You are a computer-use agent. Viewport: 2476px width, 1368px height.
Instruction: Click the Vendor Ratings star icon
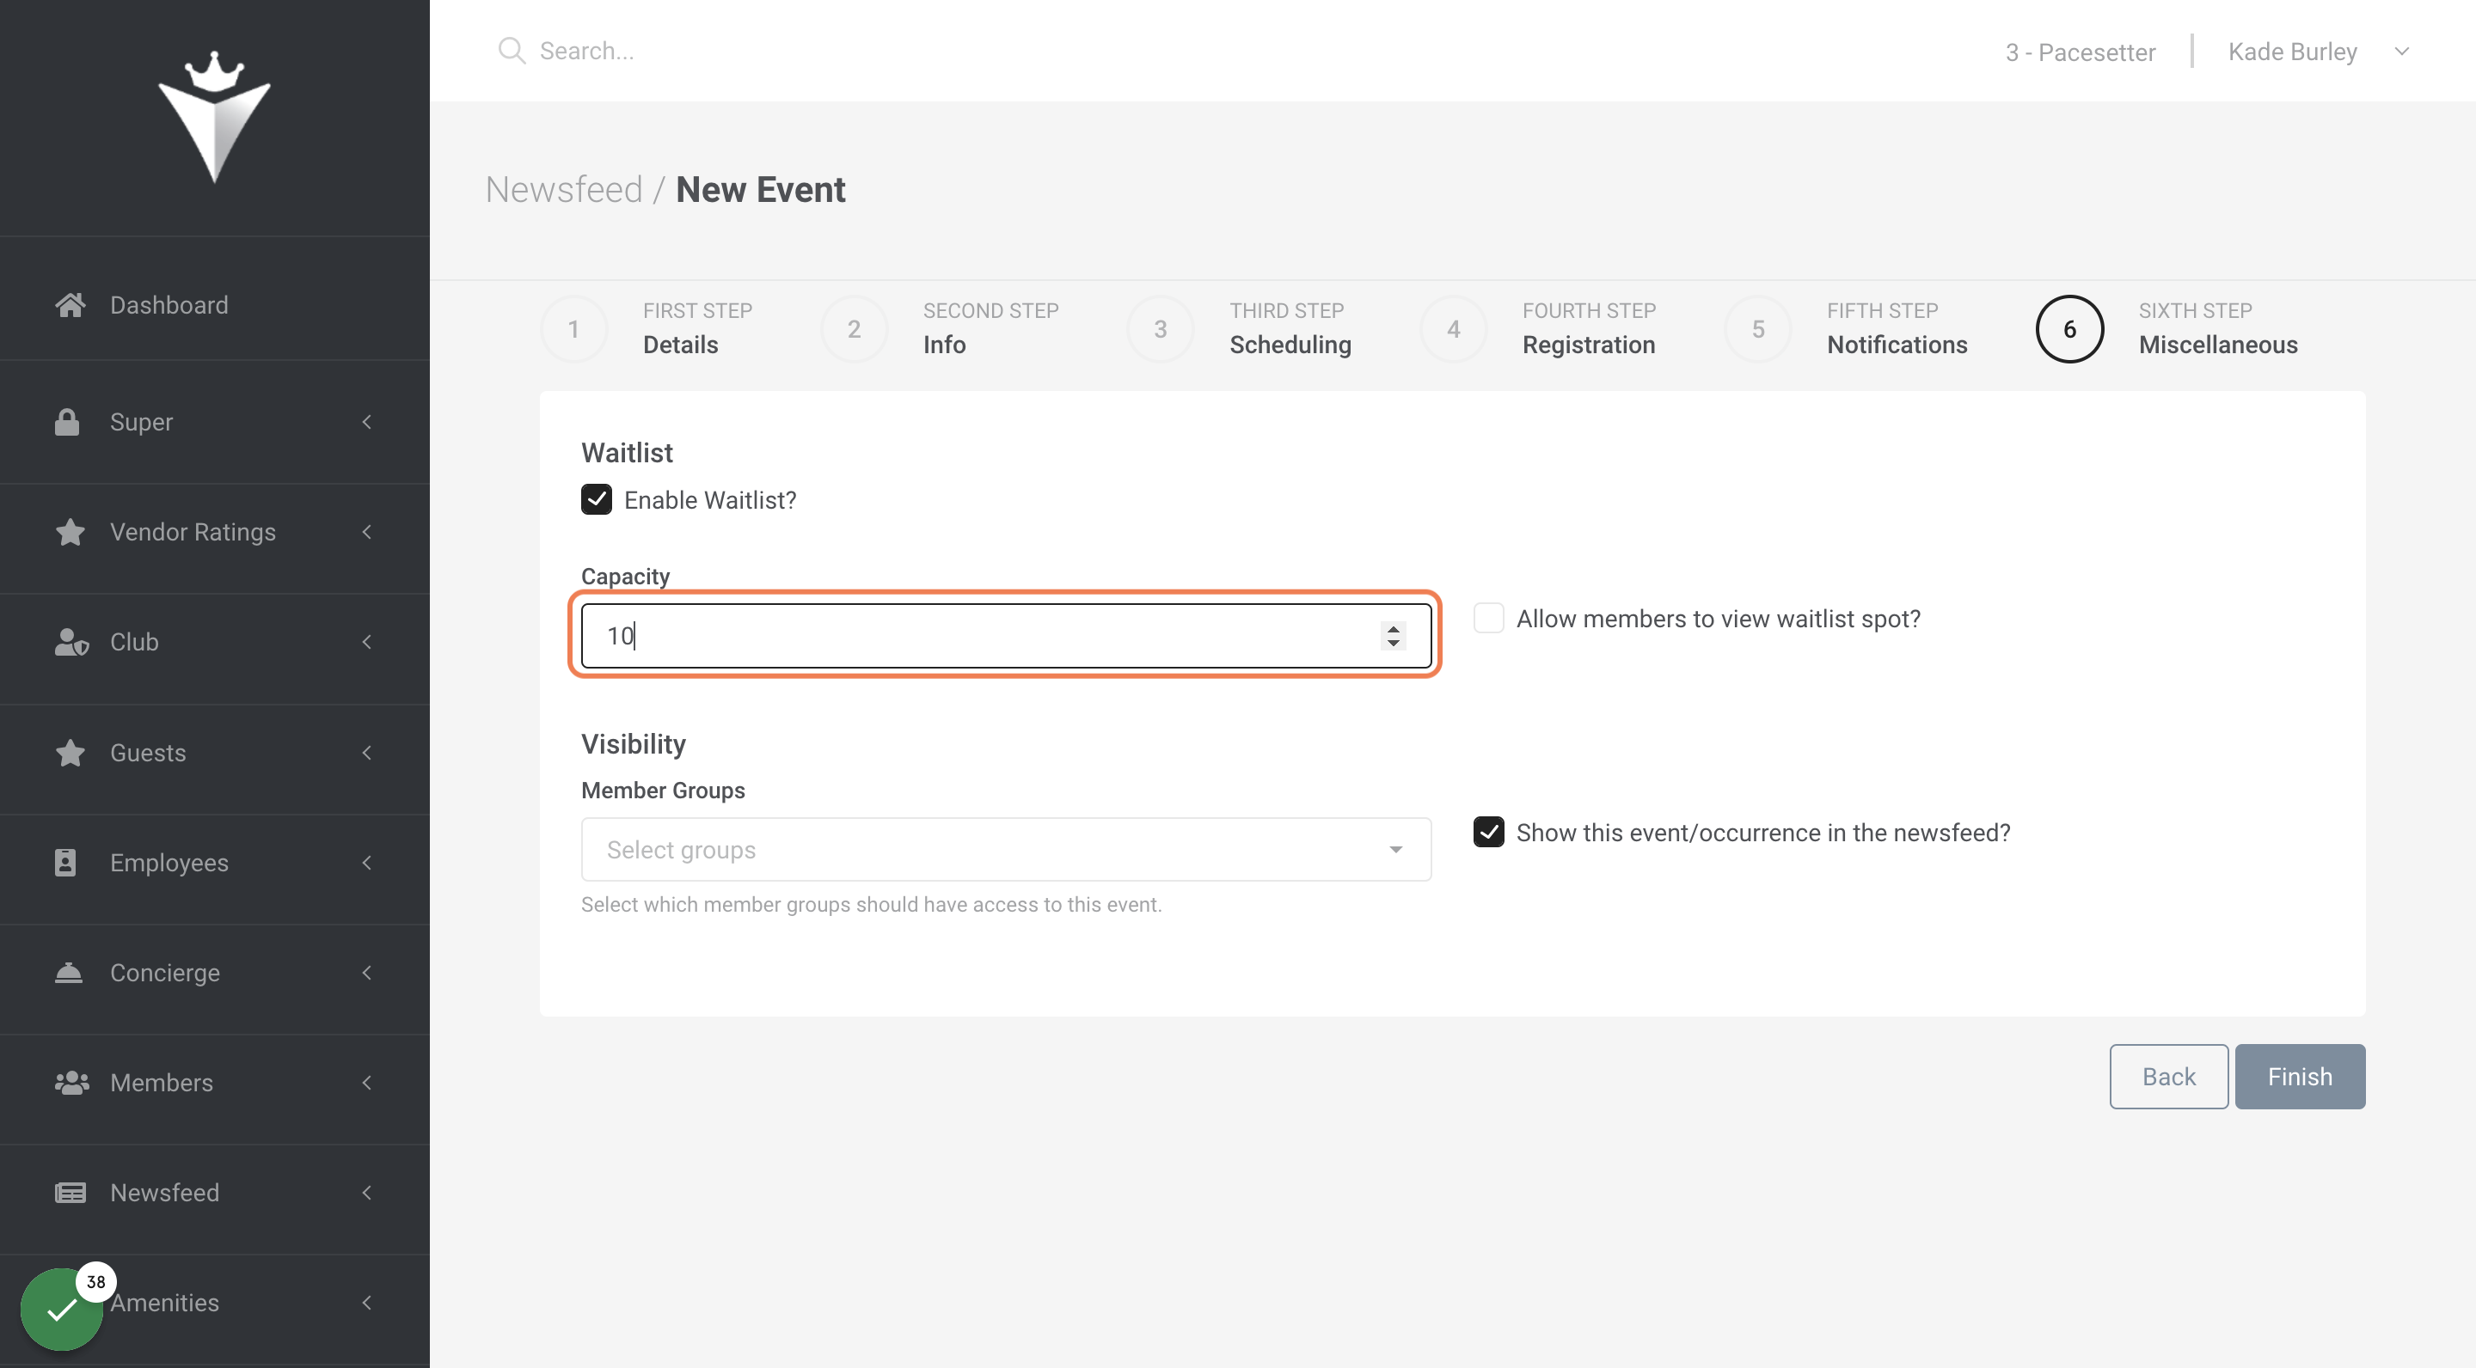[x=70, y=532]
